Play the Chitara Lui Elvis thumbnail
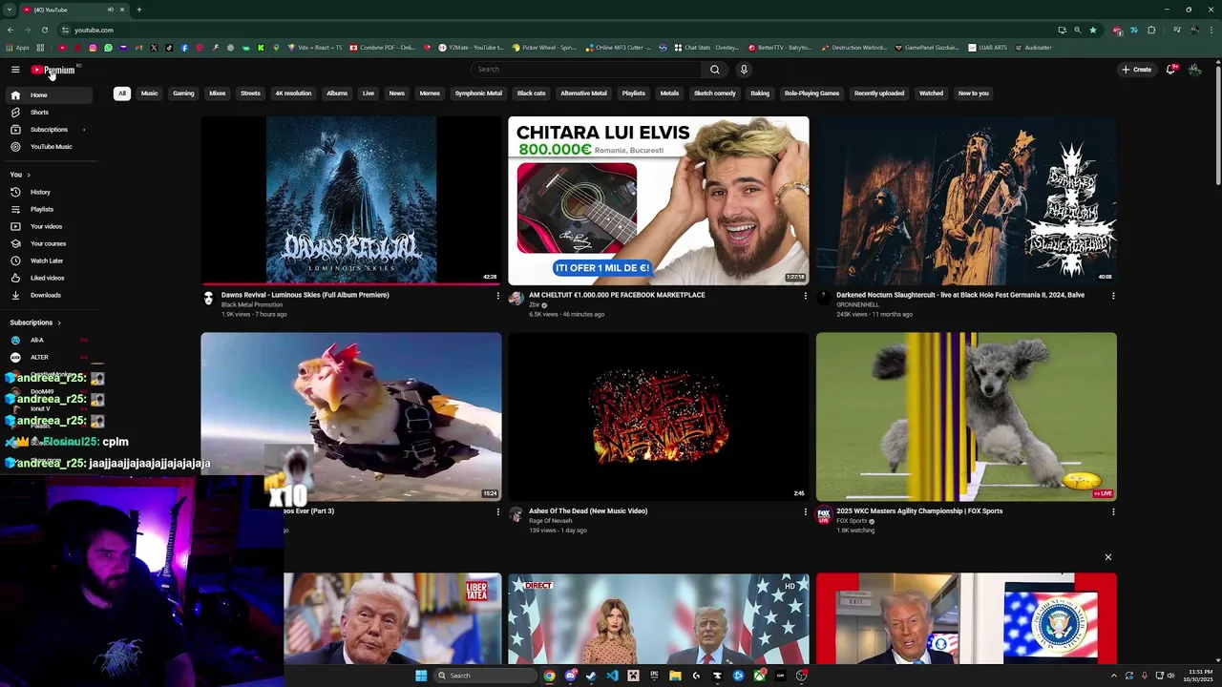Viewport: 1222px width, 687px height. click(659, 201)
